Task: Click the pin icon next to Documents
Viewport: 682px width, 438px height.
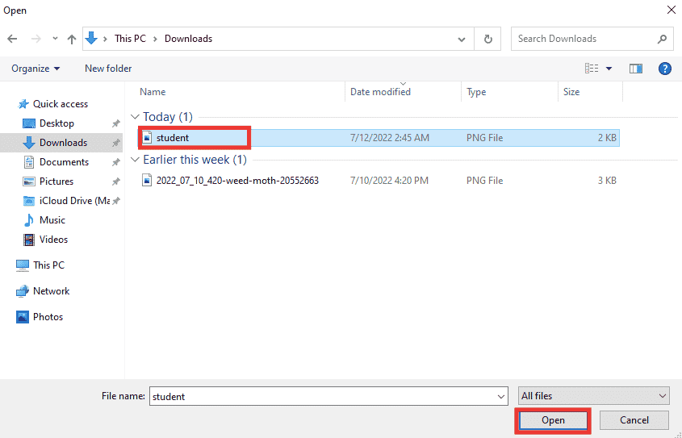Action: point(115,162)
